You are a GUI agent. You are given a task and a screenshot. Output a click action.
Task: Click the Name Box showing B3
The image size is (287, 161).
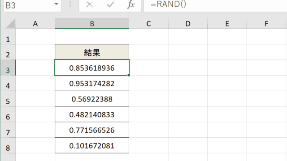(x=32, y=5)
